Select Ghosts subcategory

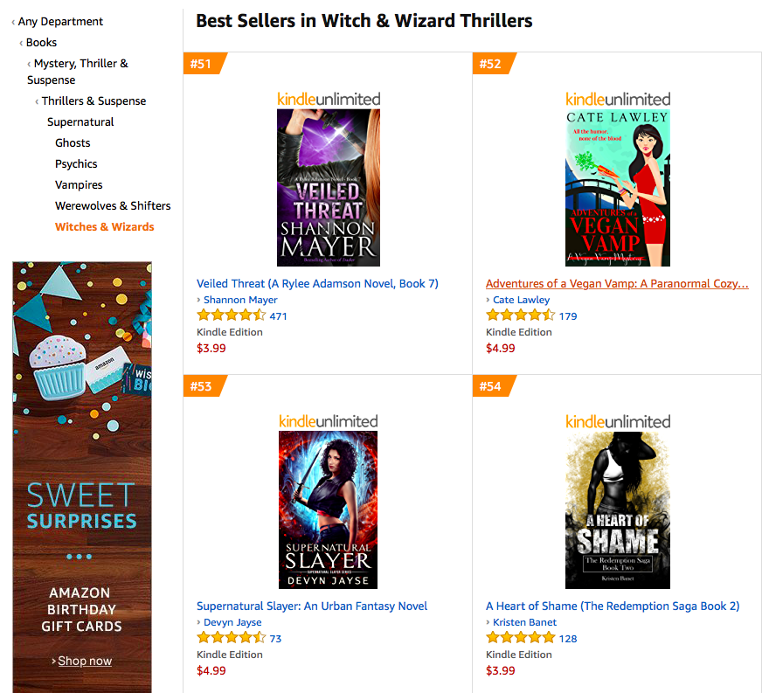pyautogui.click(x=73, y=142)
